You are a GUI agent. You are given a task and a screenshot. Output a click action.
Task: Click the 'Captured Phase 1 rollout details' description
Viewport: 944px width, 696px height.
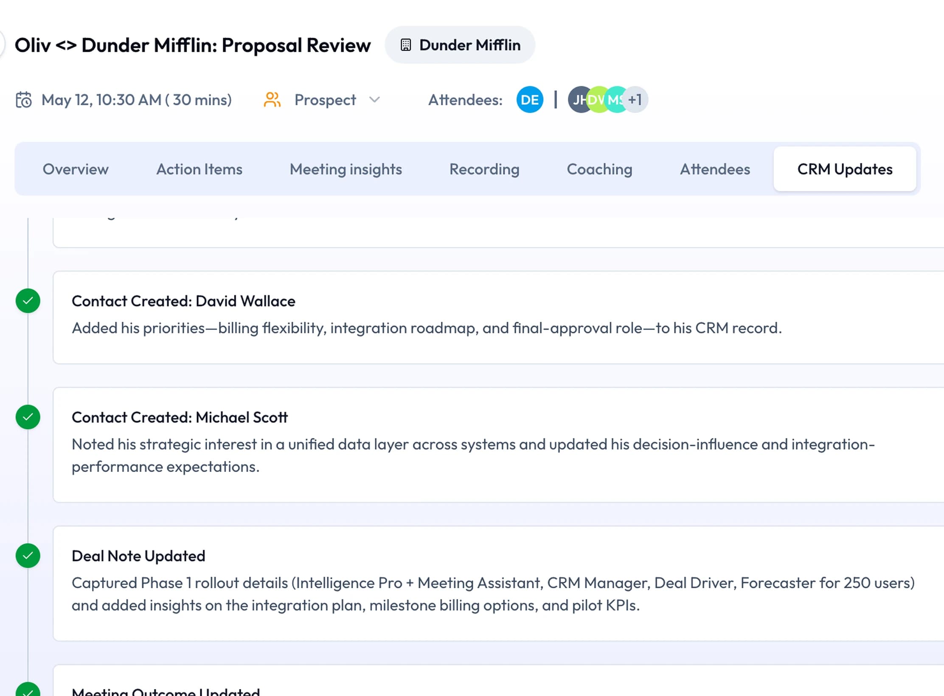(x=493, y=594)
